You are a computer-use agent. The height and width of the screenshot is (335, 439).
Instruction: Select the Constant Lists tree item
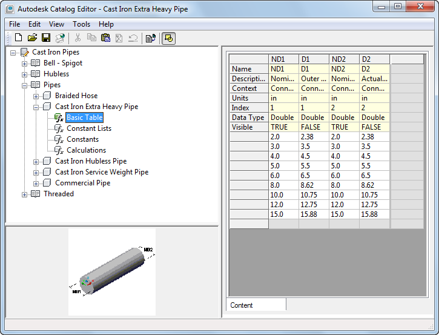coord(89,128)
